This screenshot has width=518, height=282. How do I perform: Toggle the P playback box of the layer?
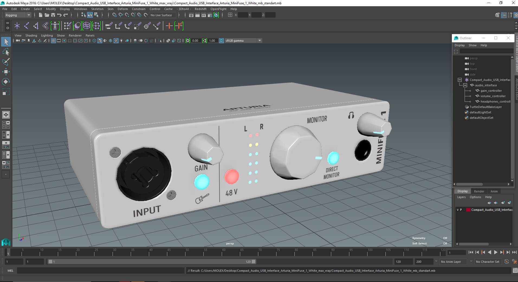[x=461, y=210]
